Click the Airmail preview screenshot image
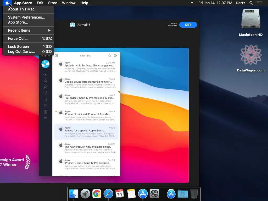This screenshot has width=268, height=201. click(x=94, y=115)
